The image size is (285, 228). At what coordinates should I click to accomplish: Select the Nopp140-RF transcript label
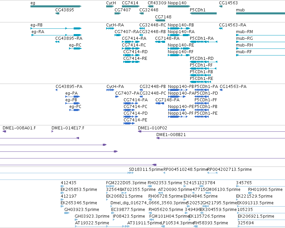coord(181,52)
